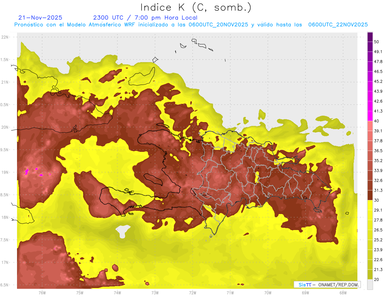385x297 pixels.
Task: Click longitude label "70W"
Action: pyautogui.click(x=268, y=293)
